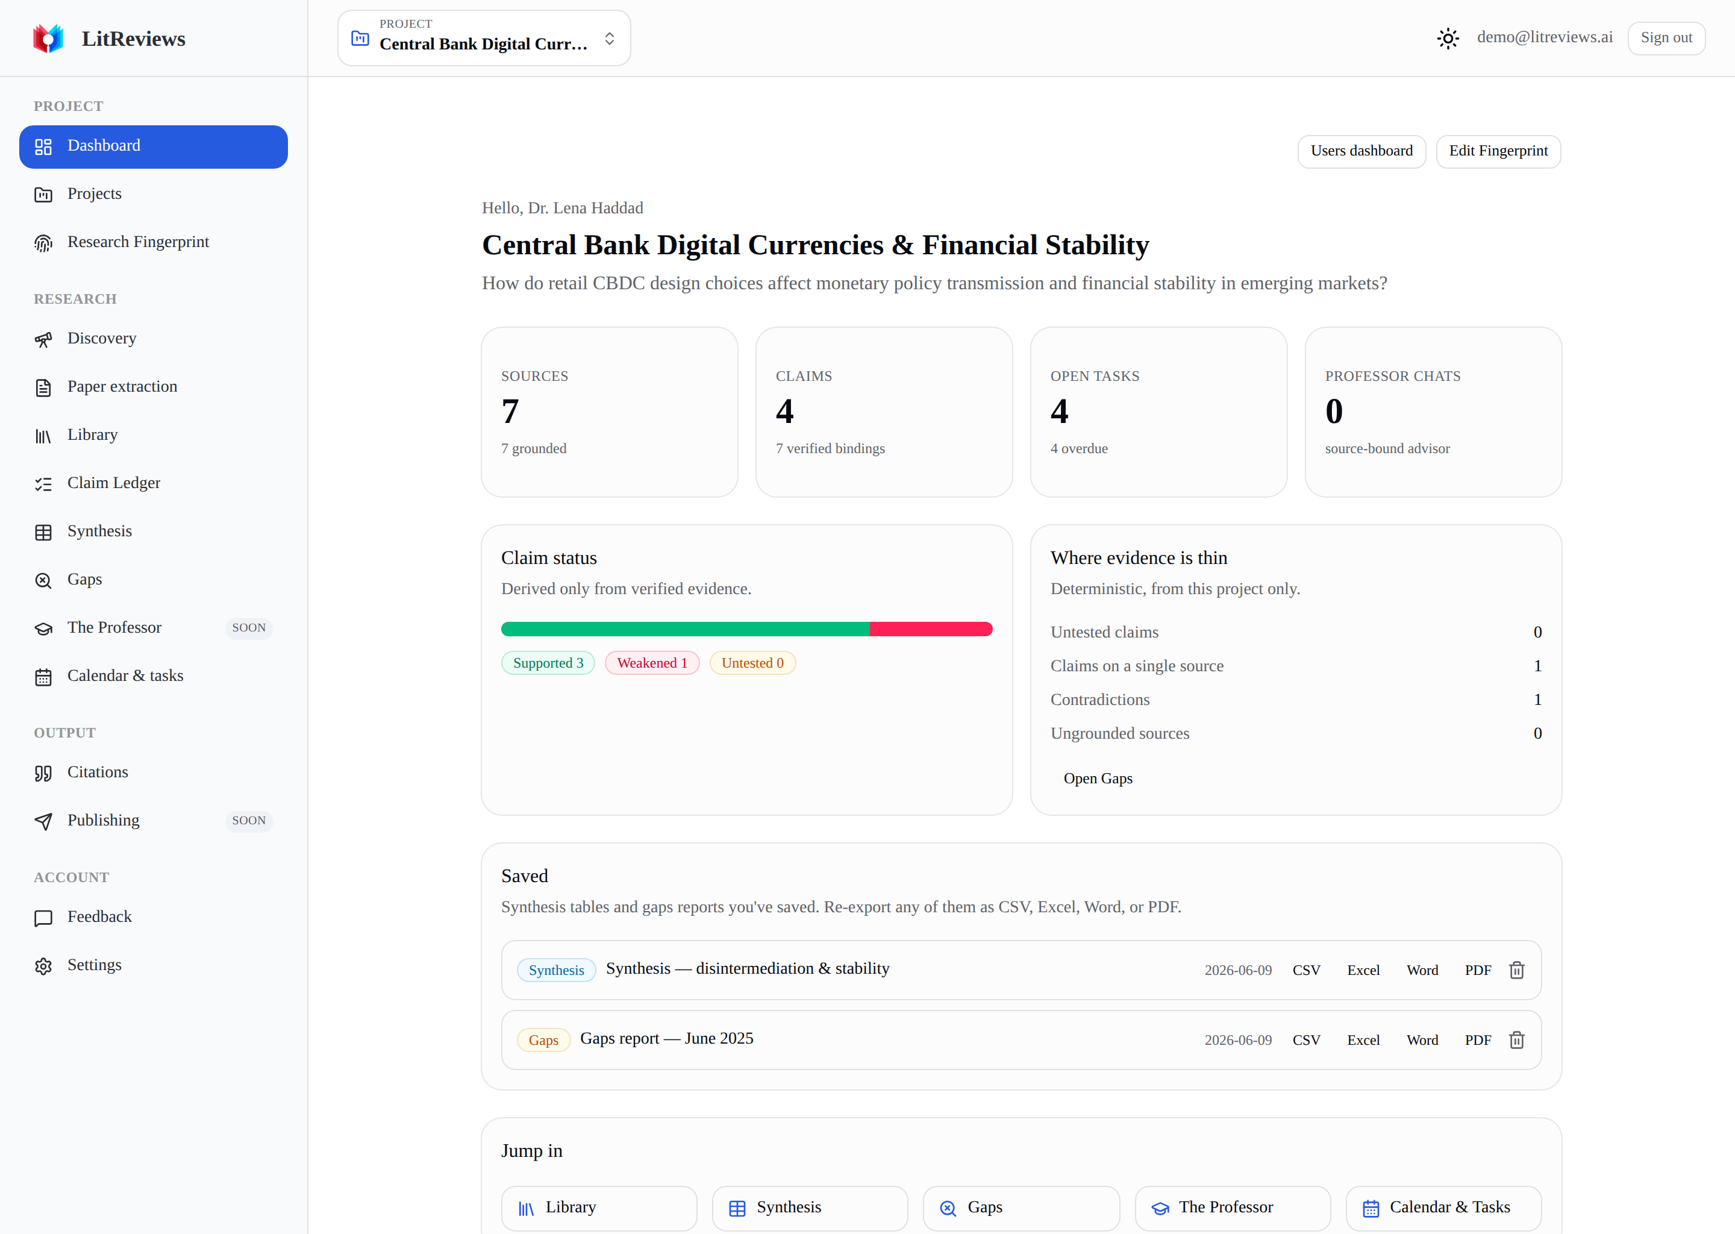This screenshot has width=1735, height=1234.
Task: Open the Central Bank Digital Curr… project dropdown
Action: (x=484, y=38)
